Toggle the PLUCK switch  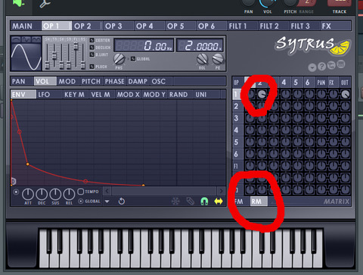[92, 67]
